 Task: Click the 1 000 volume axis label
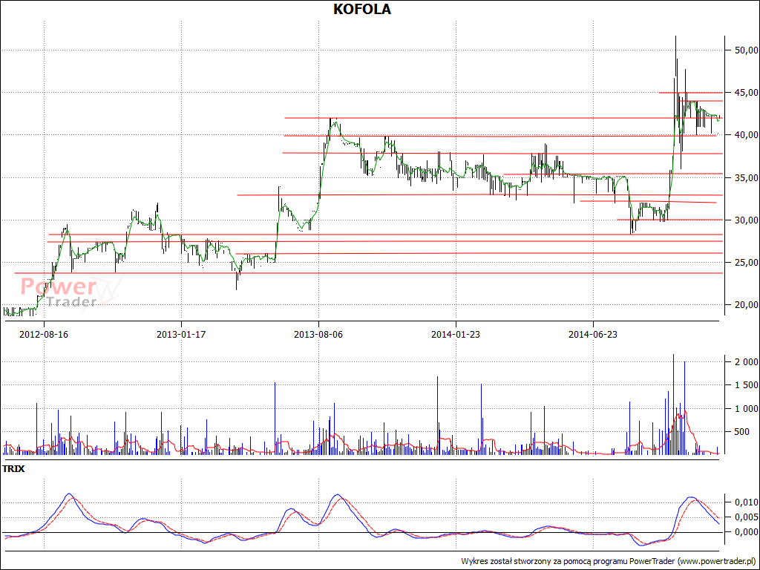(747, 409)
